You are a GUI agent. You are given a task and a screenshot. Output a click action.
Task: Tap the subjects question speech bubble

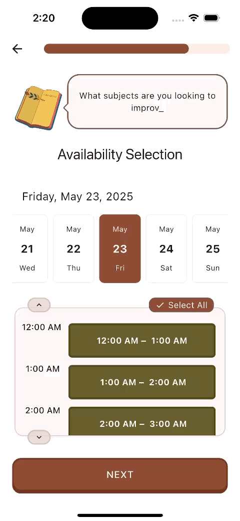point(147,102)
